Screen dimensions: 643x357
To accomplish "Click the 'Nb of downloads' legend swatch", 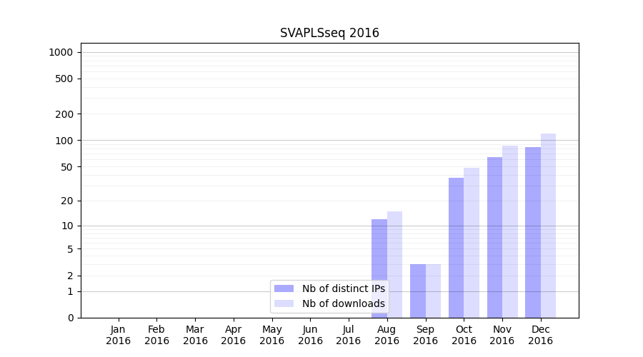I will (284, 303).
